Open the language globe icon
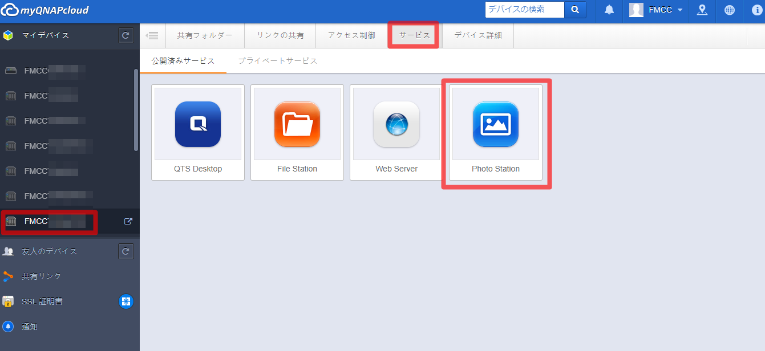 pos(730,10)
